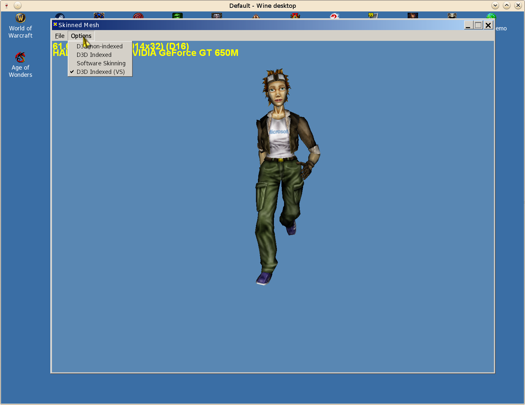Select the Age of Wonders desktop icon
Screen dimensions: 525x405
[20, 58]
